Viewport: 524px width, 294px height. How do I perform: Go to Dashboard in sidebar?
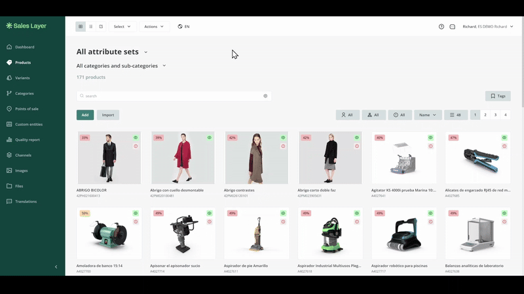pyautogui.click(x=25, y=47)
